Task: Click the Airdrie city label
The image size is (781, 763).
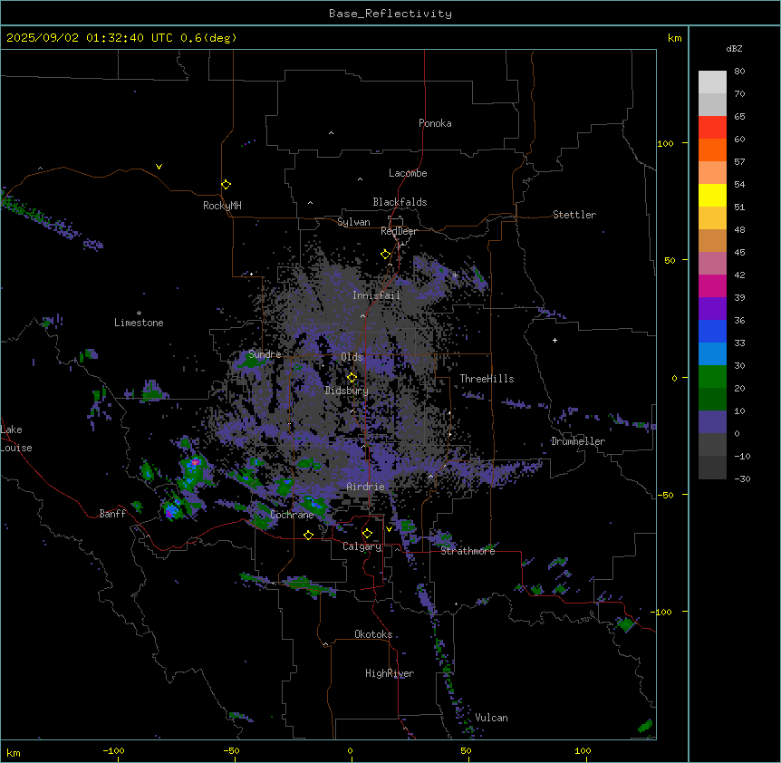Action: 366,487
